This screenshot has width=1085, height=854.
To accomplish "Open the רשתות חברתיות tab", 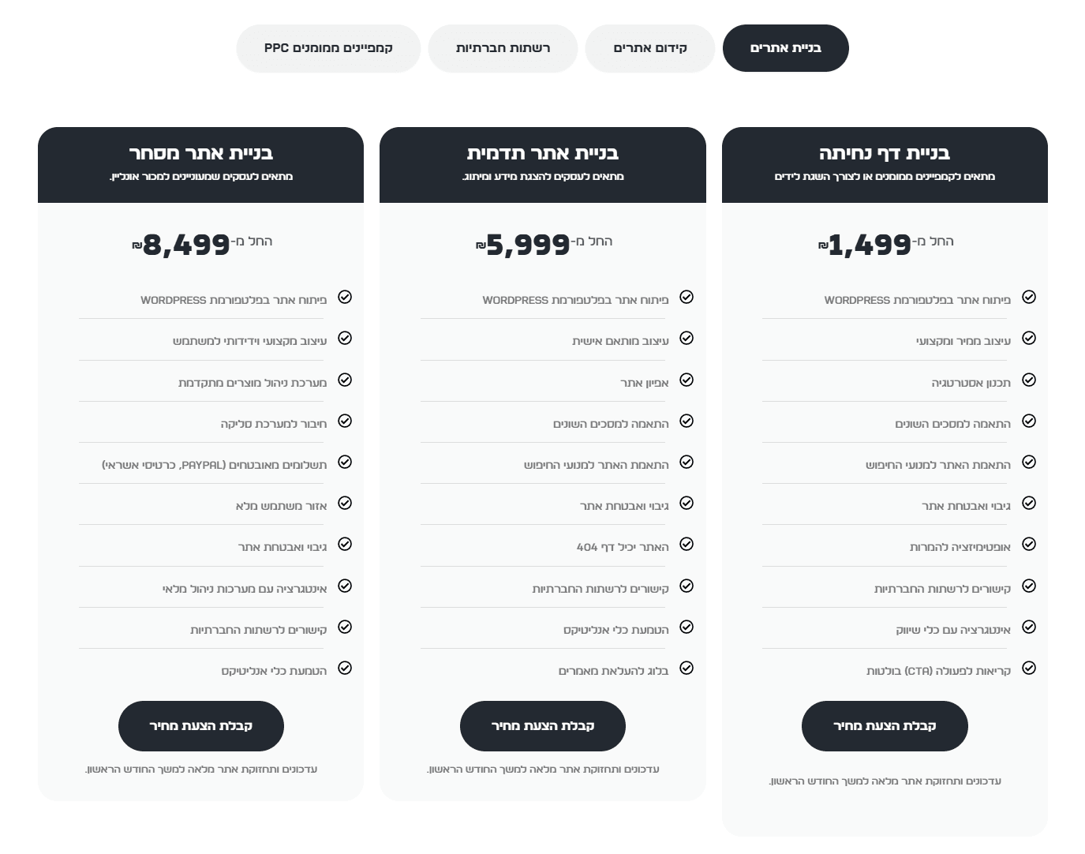I will [503, 48].
